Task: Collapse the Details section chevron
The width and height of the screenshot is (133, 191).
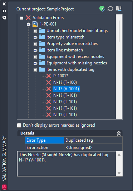Action: point(119,133)
